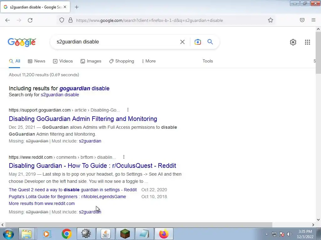Open the Firefox hamburger menu
The image size is (321, 240).
tap(313, 20)
